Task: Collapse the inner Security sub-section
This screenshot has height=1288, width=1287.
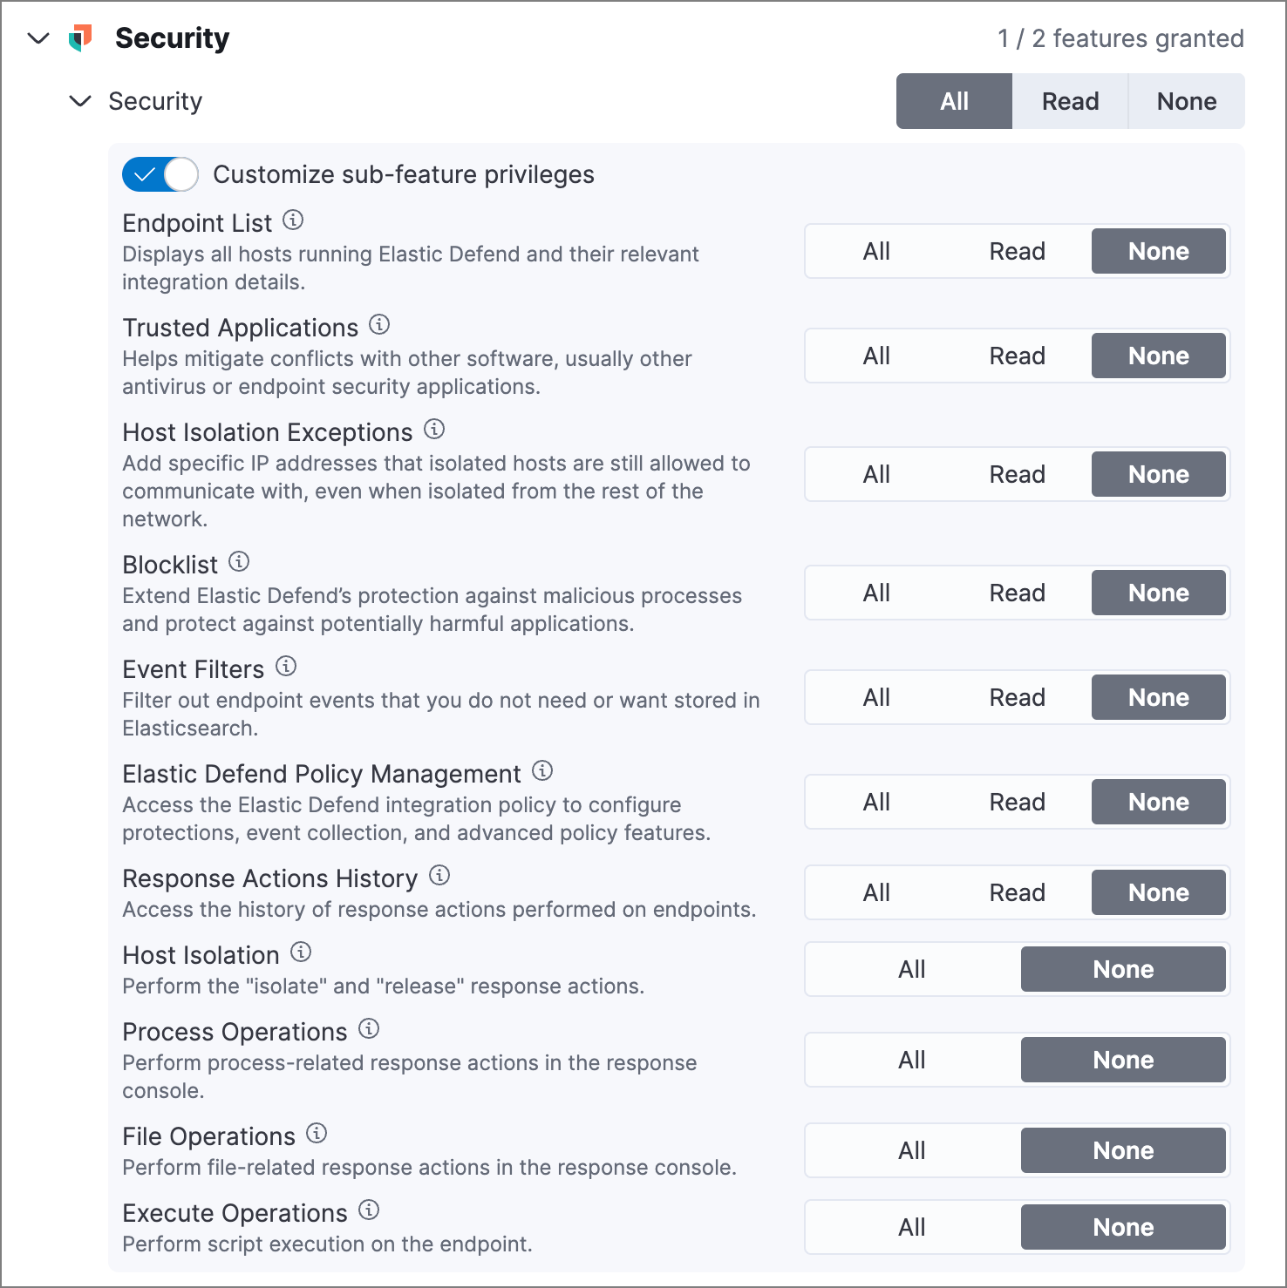Action: [78, 101]
